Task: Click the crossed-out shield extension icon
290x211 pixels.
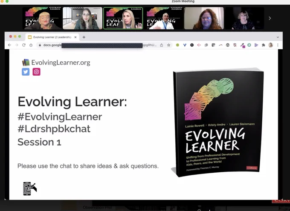Action: point(235,45)
